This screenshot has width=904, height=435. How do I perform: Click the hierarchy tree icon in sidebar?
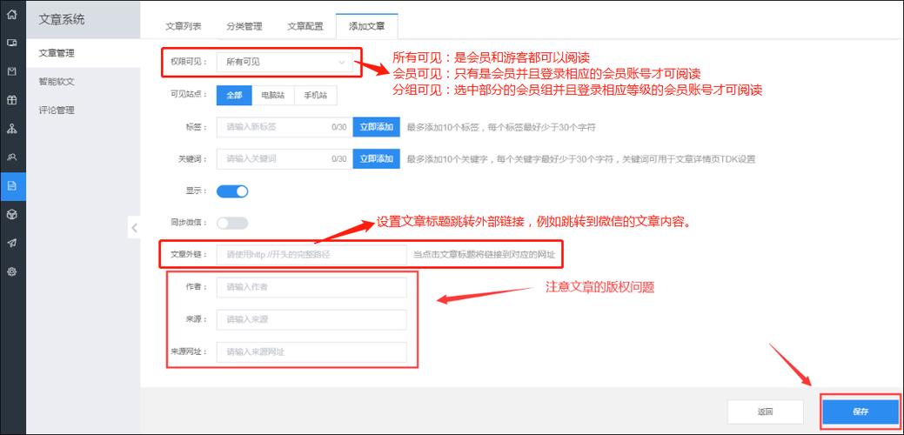(x=11, y=129)
